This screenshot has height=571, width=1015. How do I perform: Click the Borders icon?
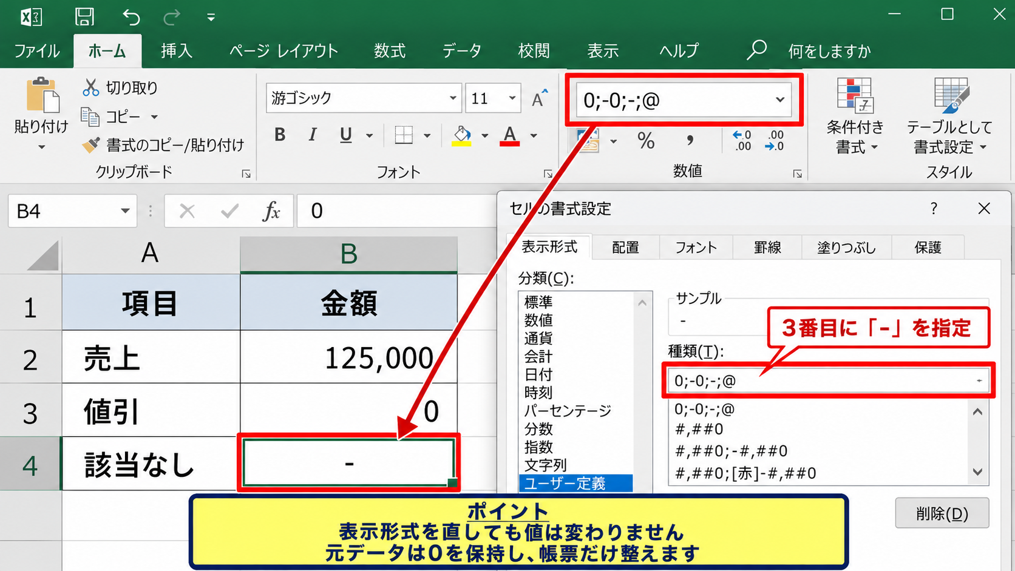click(404, 135)
